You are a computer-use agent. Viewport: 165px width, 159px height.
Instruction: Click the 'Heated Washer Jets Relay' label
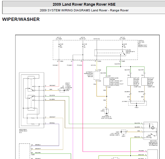130,51
